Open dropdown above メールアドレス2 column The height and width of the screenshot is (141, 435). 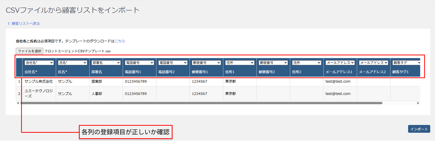373,63
